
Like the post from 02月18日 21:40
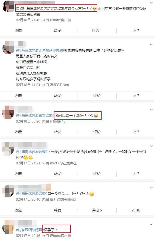pyautogui.click(x=136, y=31)
